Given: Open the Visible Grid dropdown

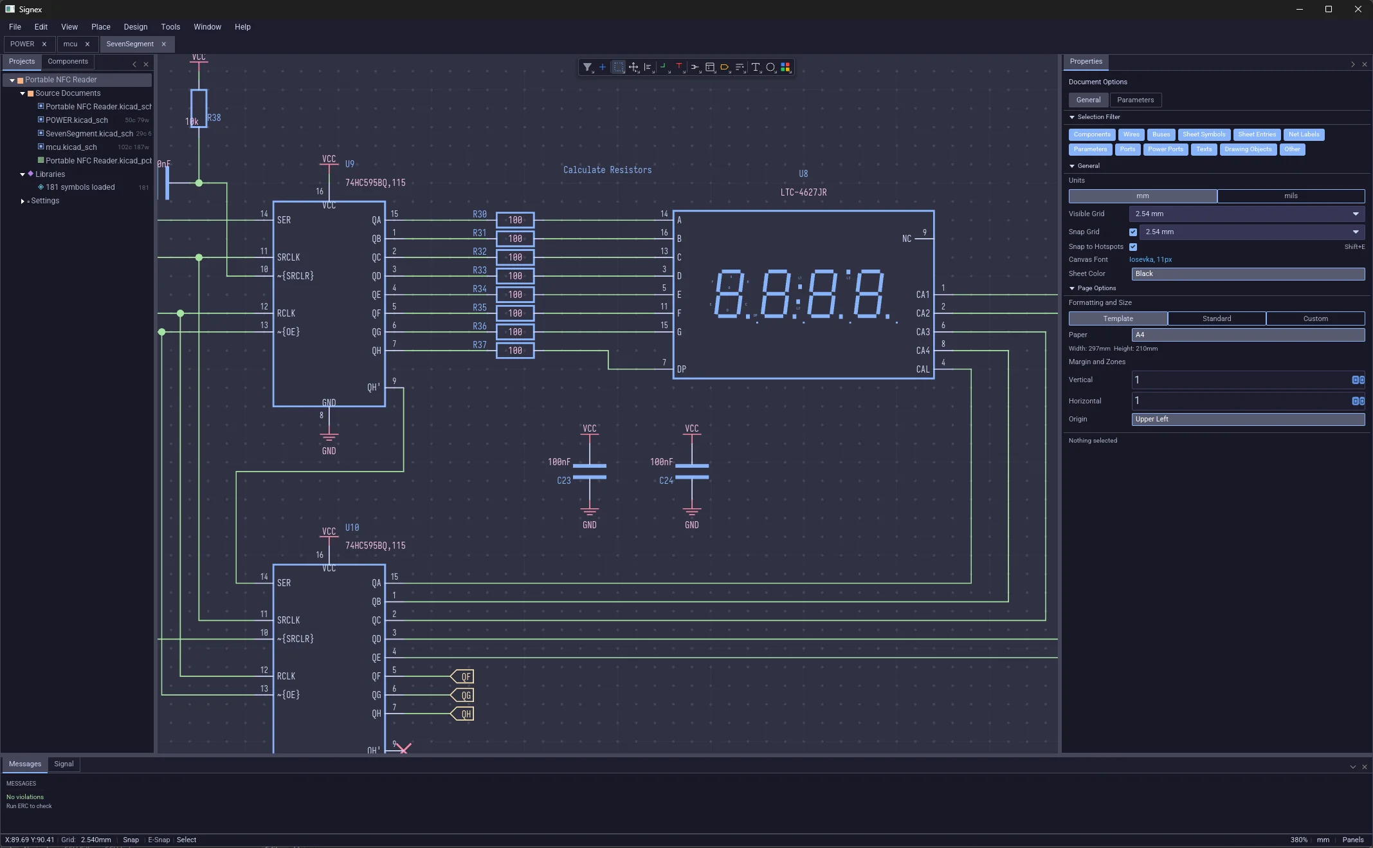Looking at the screenshot, I should [1247, 214].
